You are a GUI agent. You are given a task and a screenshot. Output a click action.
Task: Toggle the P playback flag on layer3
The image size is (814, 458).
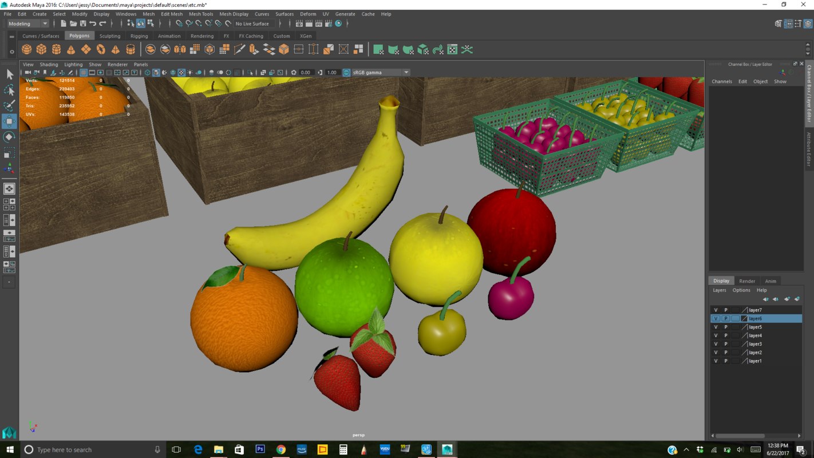725,343
